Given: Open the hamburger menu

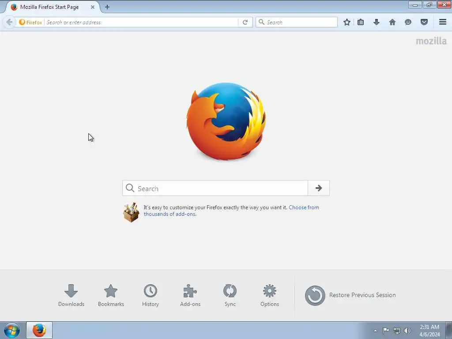Looking at the screenshot, I should (442, 22).
